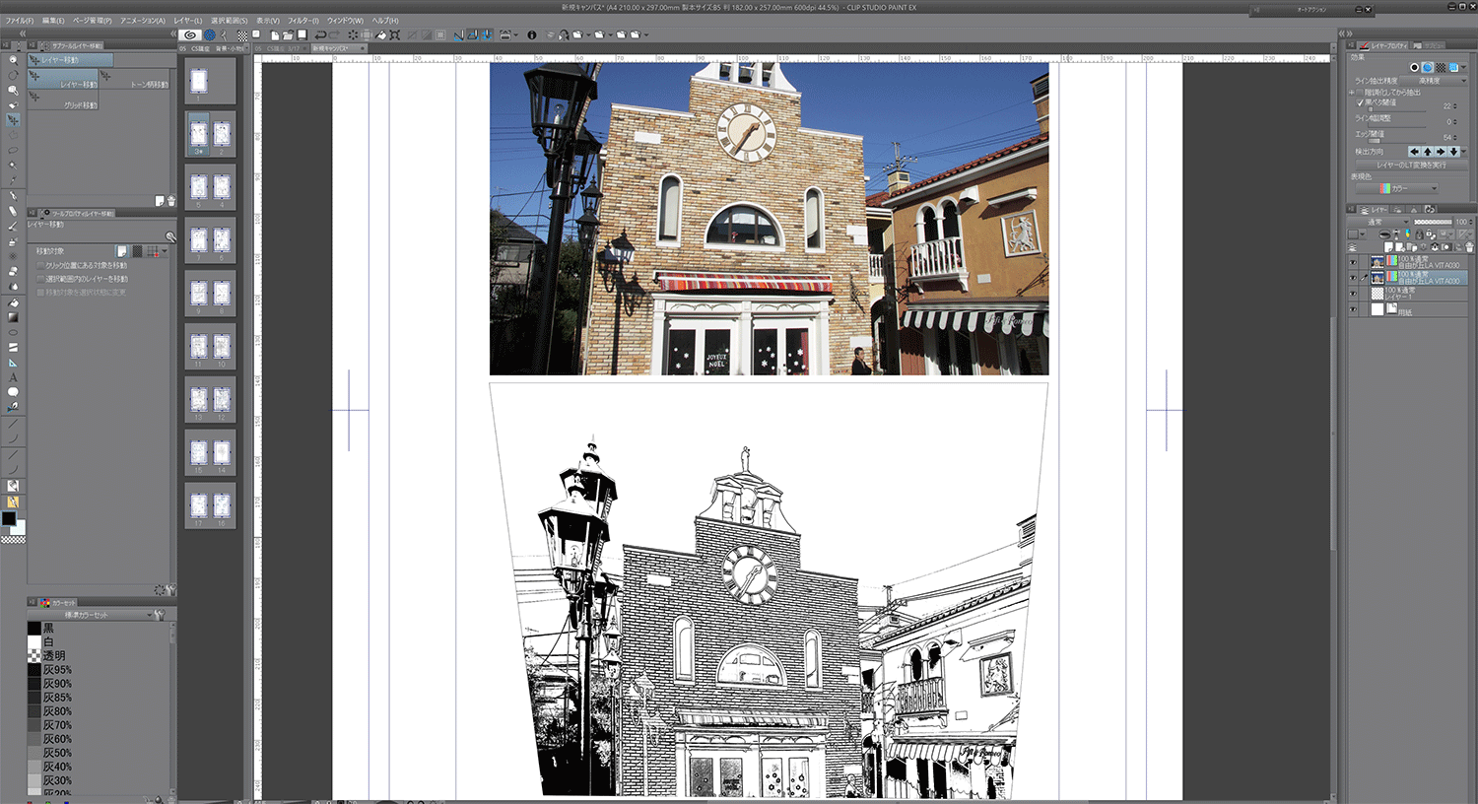Select the Text tool (A icon)
This screenshot has width=1478, height=804.
click(13, 377)
